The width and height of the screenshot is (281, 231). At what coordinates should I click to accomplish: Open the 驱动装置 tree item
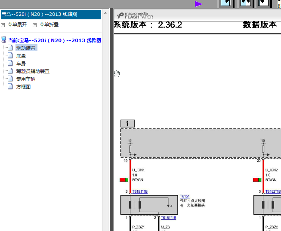(26, 48)
